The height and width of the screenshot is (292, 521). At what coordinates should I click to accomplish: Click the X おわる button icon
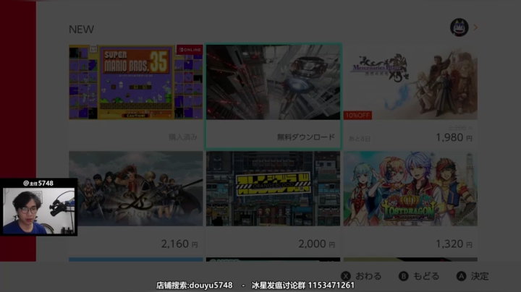click(346, 276)
